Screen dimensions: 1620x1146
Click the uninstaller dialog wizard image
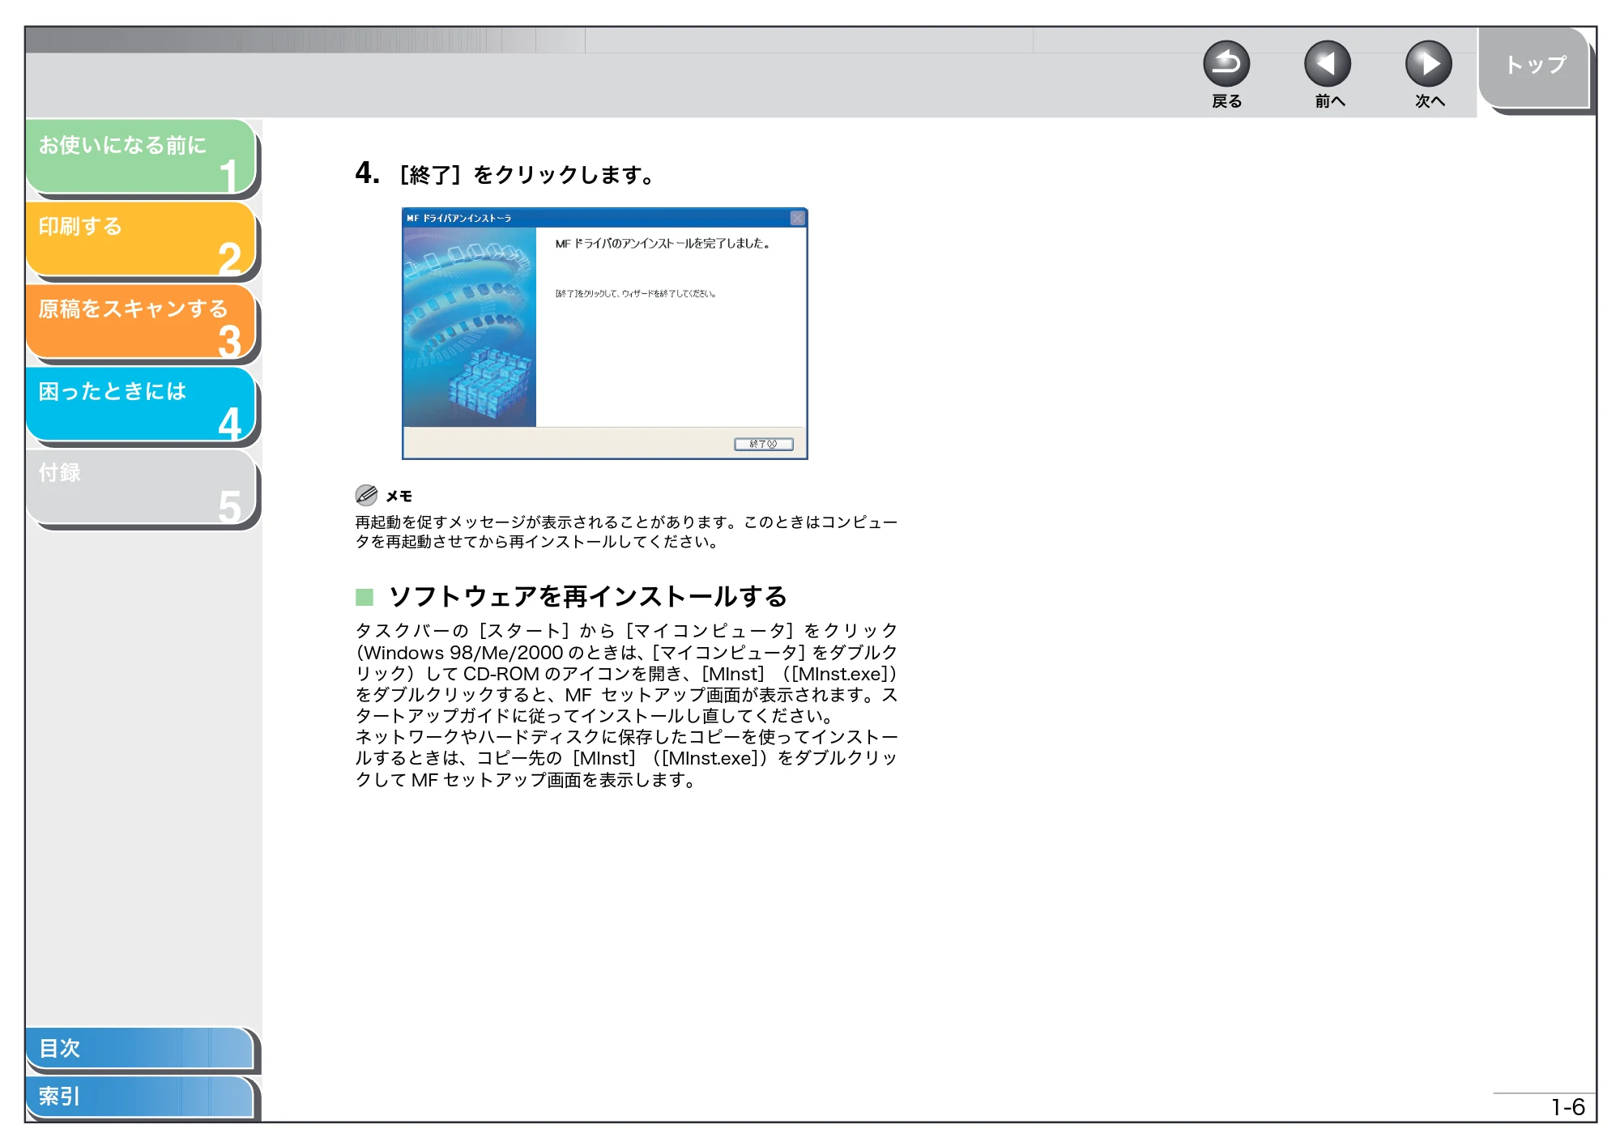click(x=470, y=327)
